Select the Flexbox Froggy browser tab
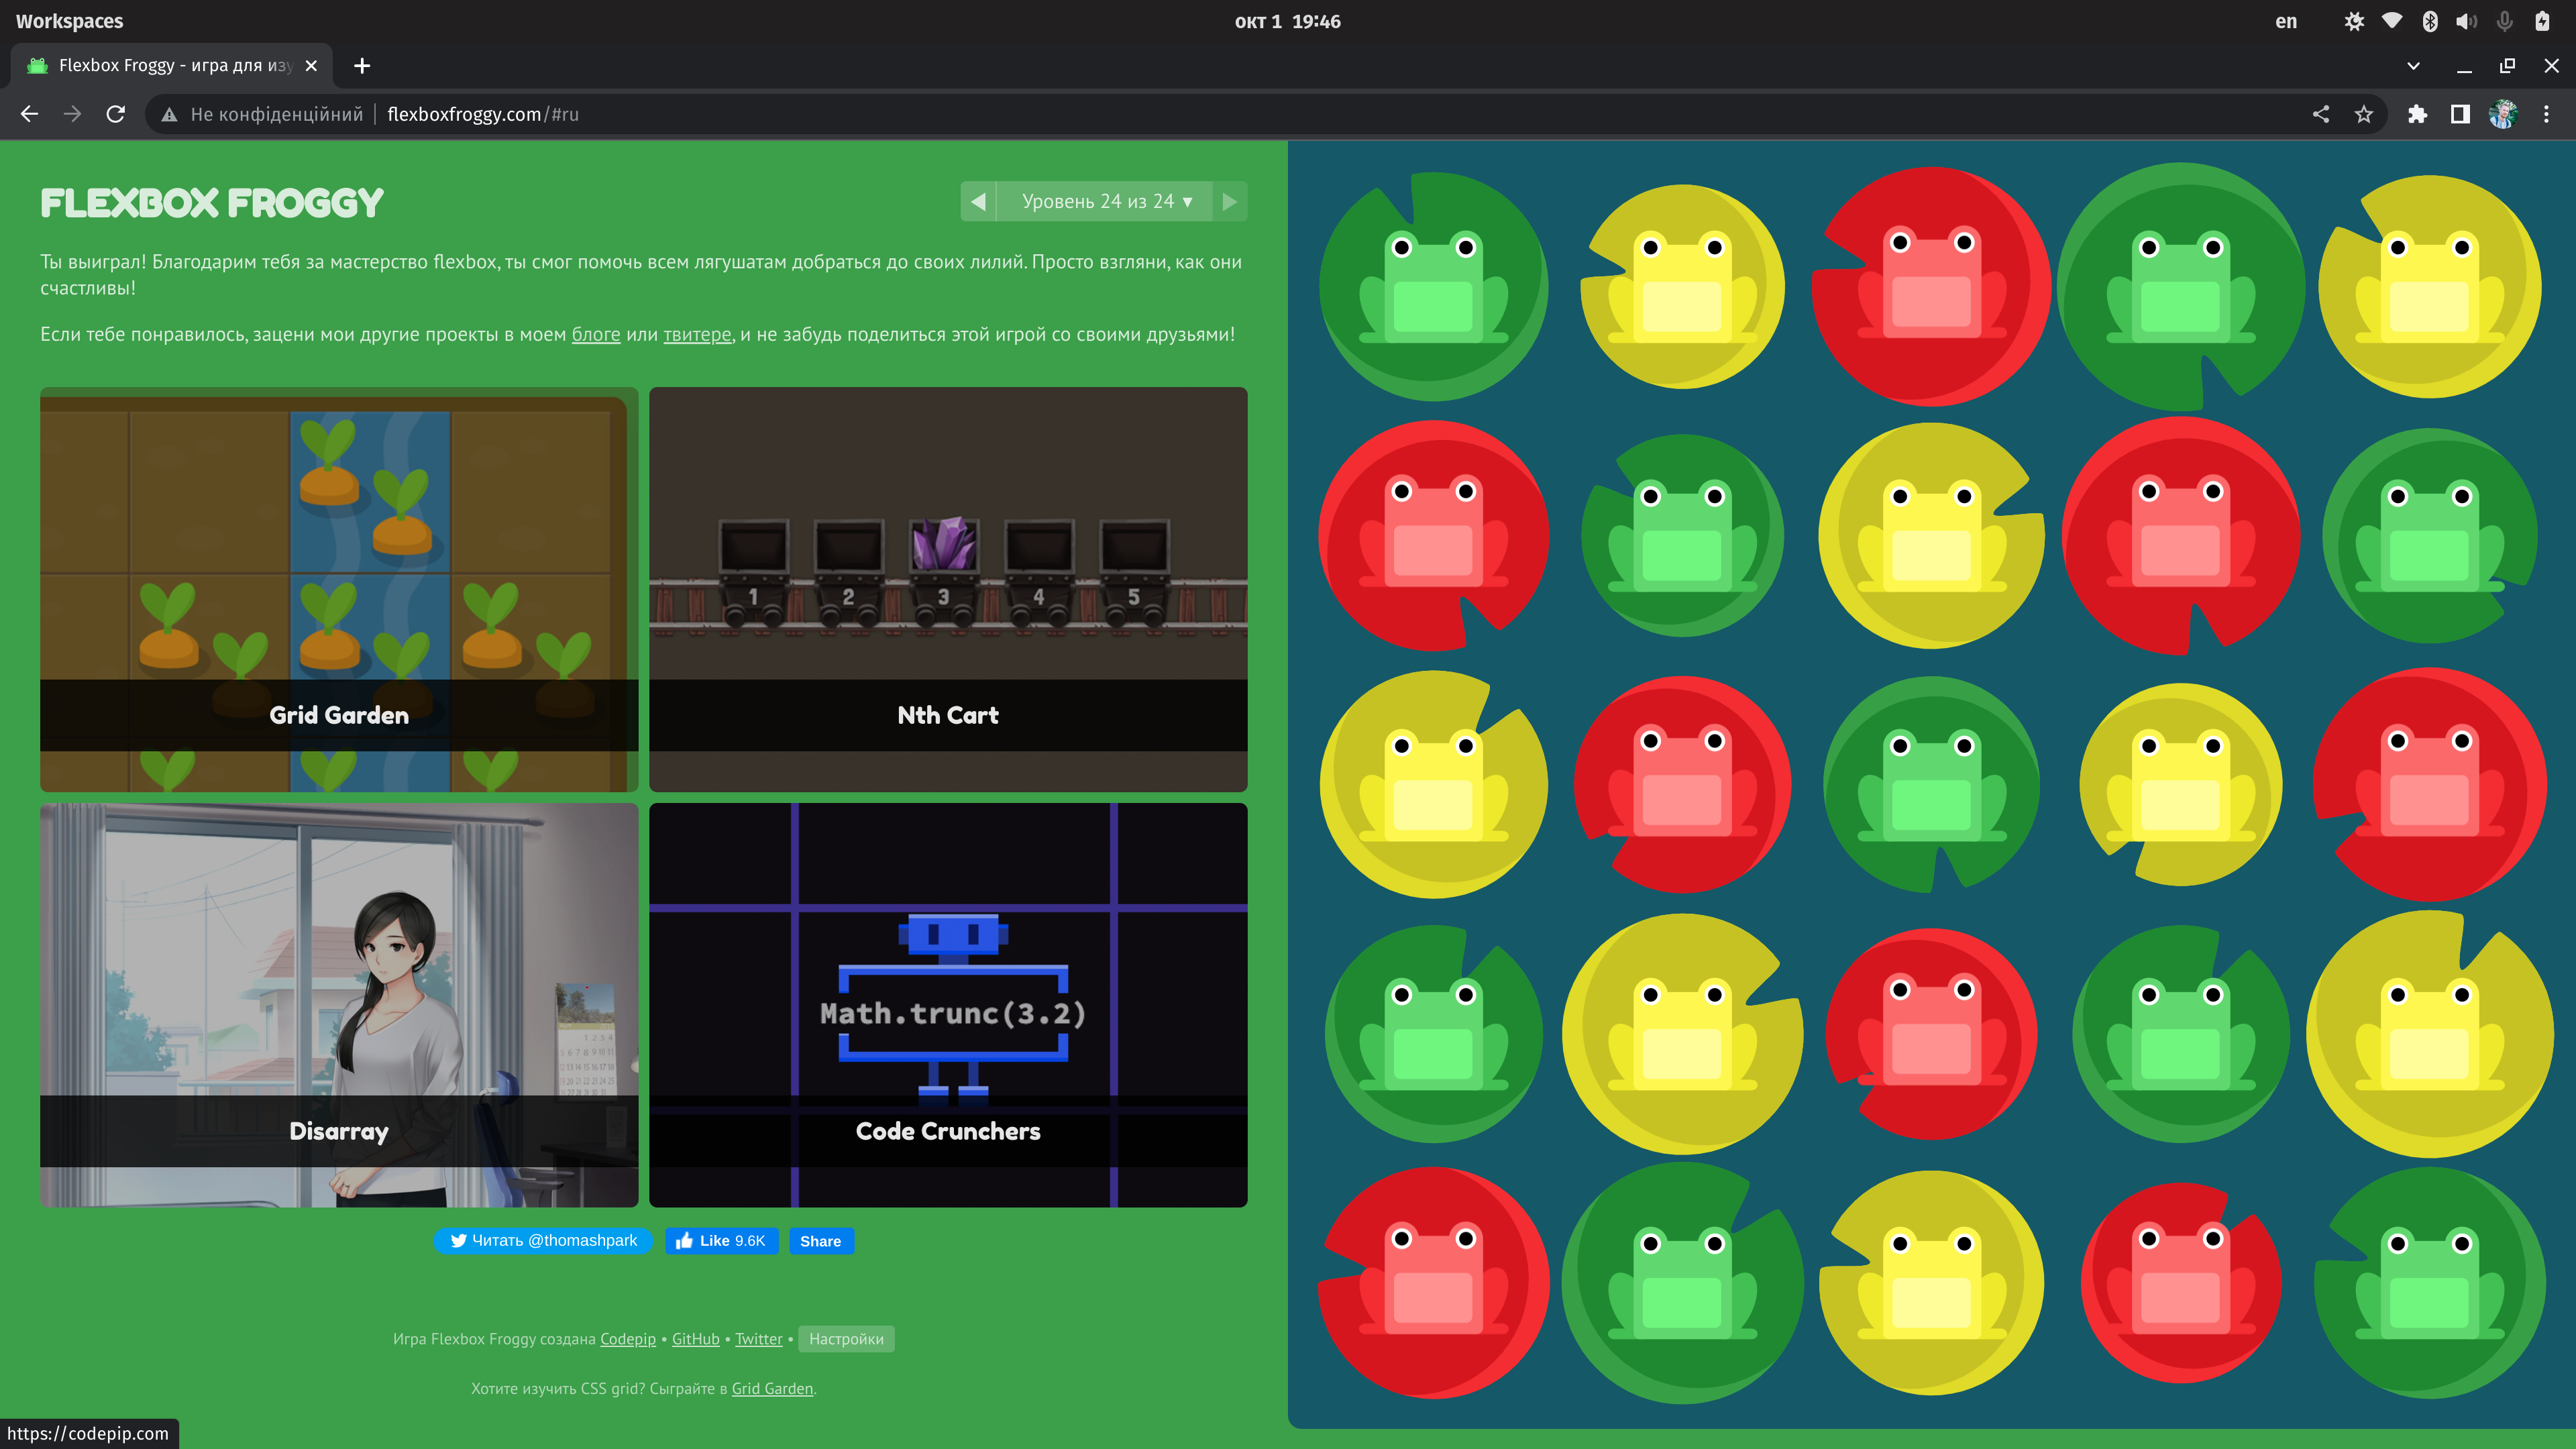 pyautogui.click(x=172, y=65)
